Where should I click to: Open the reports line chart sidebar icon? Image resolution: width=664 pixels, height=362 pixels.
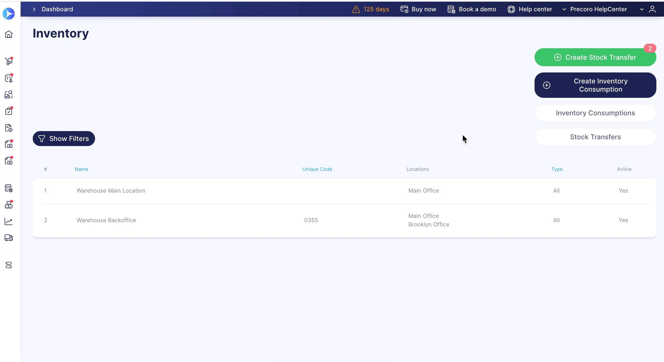point(9,221)
